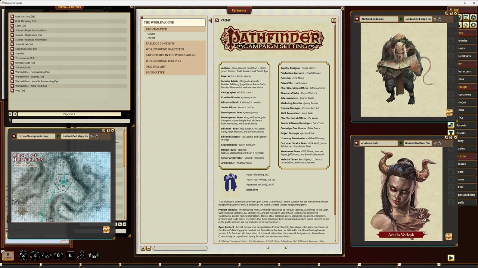Roll the d20 die
The image size is (478, 268).
coord(24,255)
